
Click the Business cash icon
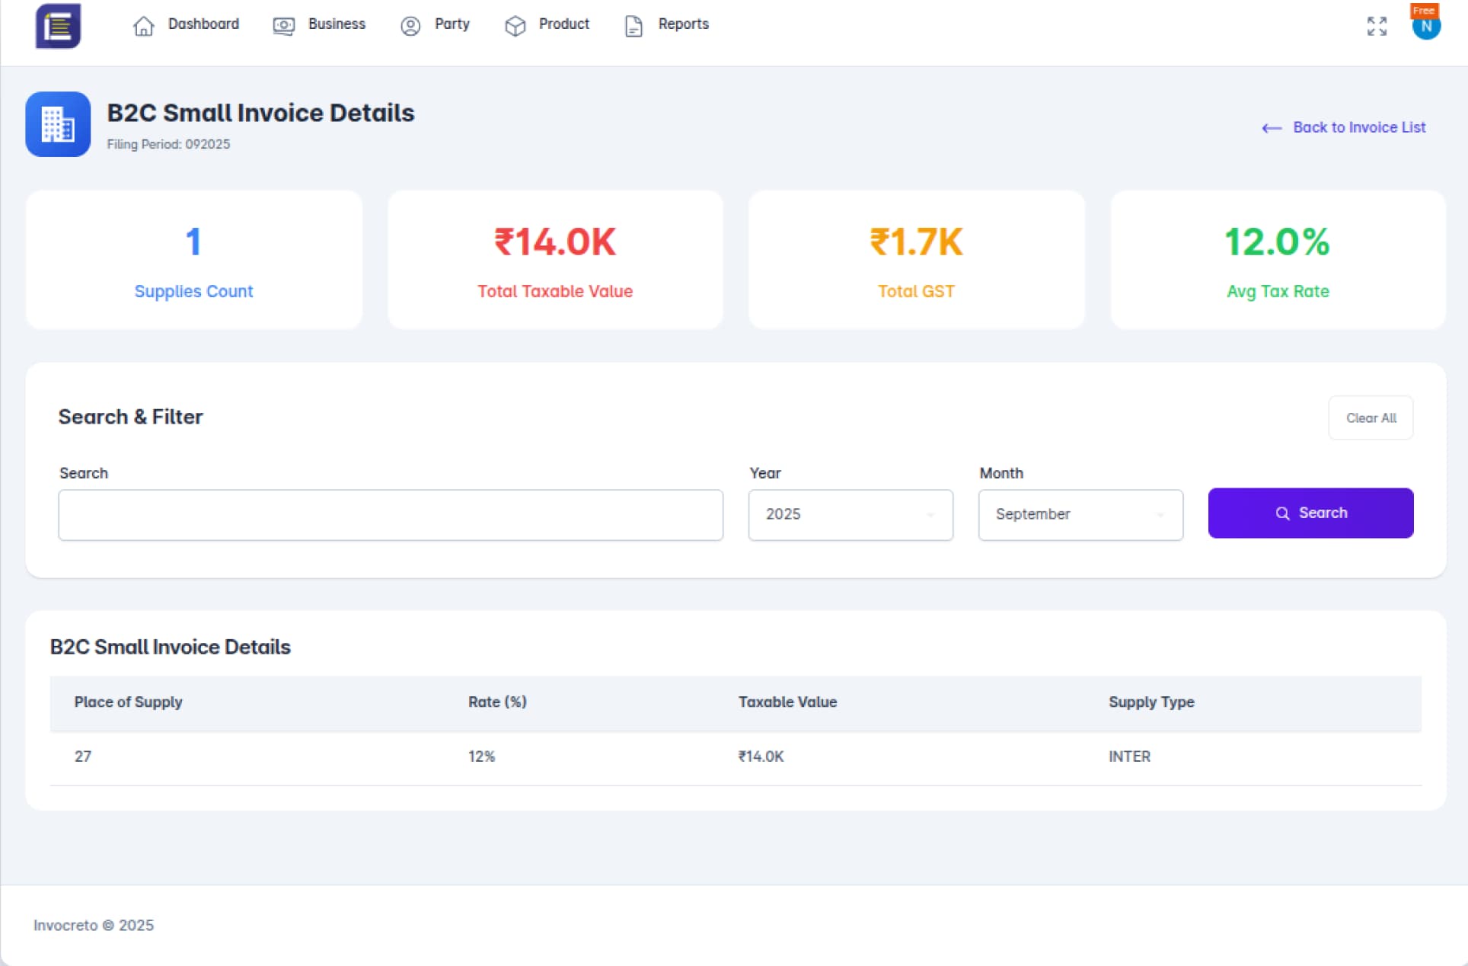pyautogui.click(x=283, y=26)
